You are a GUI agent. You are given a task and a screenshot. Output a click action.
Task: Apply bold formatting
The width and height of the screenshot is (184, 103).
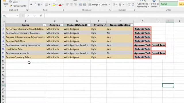[31, 5]
